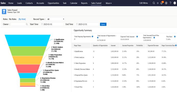Image resolution: width=177 pixels, height=92 pixels.
Task: Click info icon beside Expected Total Amount
Action: (137, 37)
